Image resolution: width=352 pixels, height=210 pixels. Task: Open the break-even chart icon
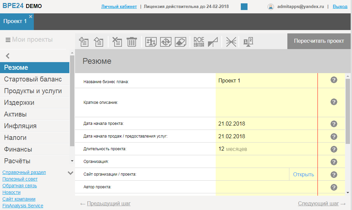coord(213,42)
